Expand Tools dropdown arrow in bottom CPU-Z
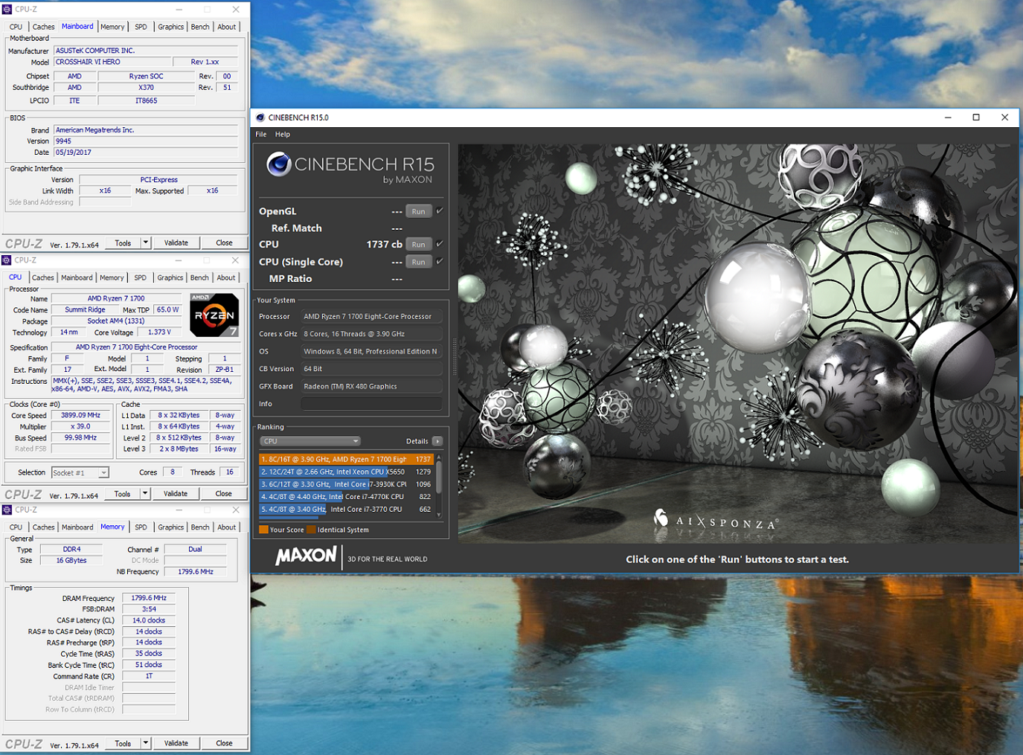The width and height of the screenshot is (1023, 755). coord(146,744)
